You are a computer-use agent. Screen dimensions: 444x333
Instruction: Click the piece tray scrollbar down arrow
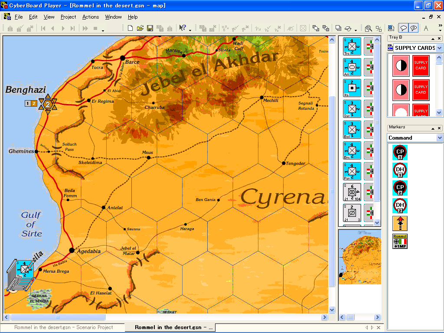point(377,222)
